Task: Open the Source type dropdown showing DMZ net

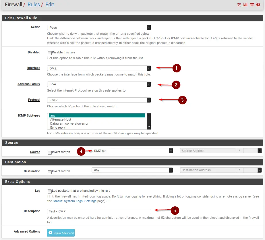Action: [132, 151]
